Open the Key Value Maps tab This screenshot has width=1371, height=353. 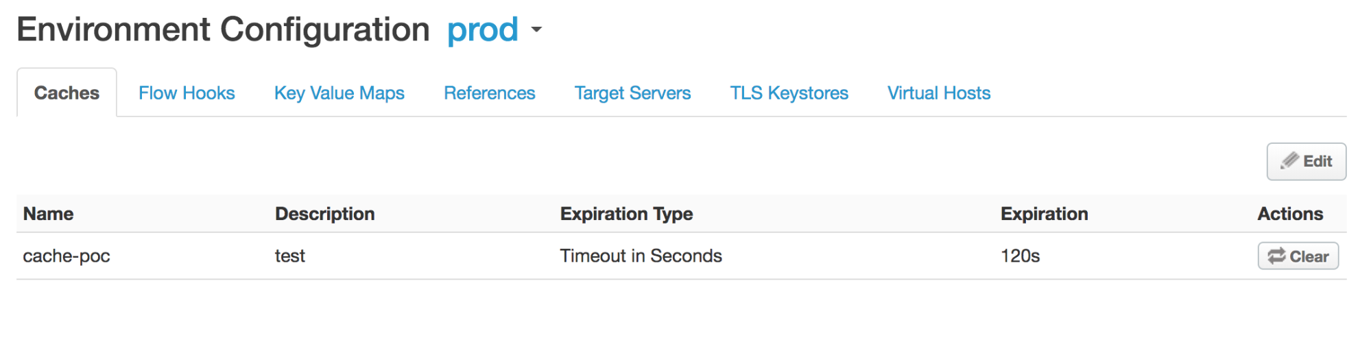339,93
